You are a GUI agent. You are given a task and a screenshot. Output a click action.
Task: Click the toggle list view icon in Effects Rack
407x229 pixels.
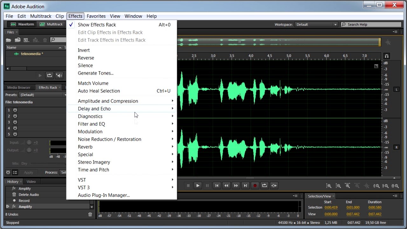coord(15,172)
